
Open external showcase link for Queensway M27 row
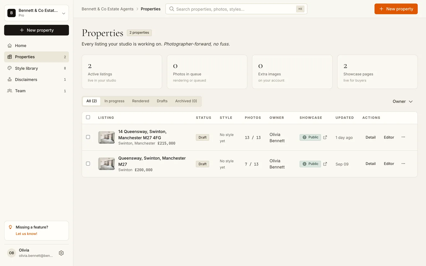point(325,164)
